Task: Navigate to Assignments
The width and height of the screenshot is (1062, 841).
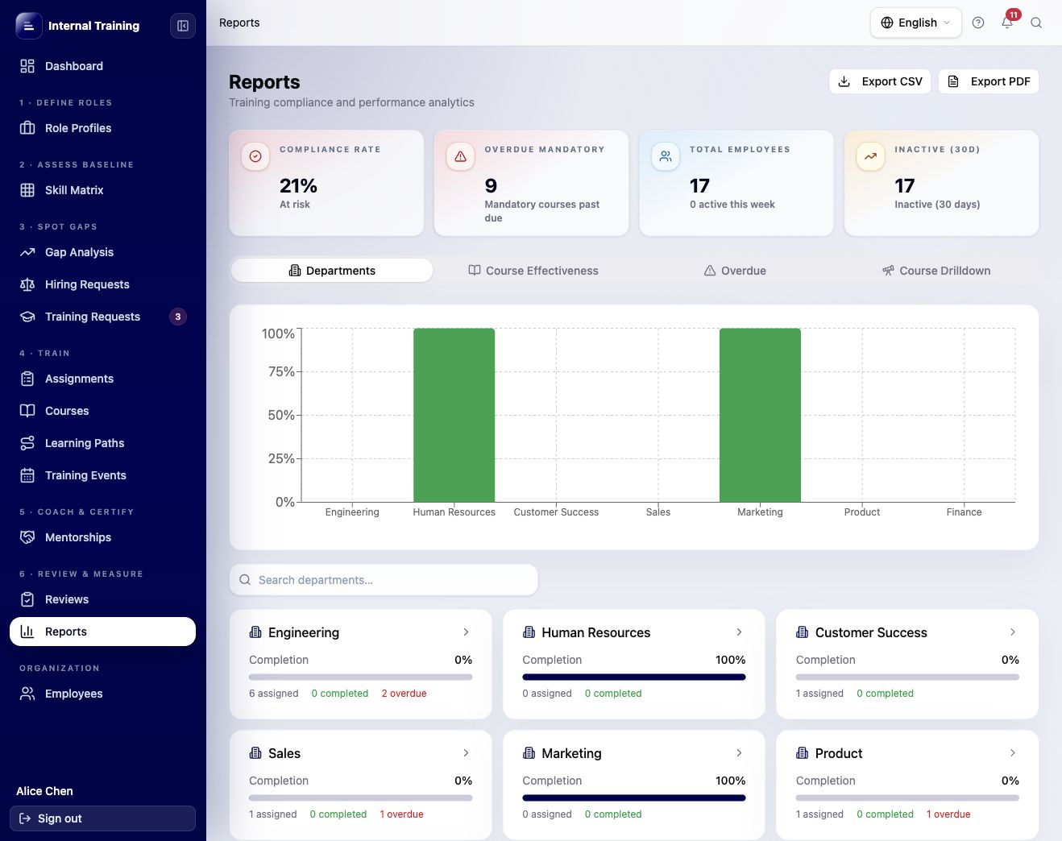Action: point(102,379)
